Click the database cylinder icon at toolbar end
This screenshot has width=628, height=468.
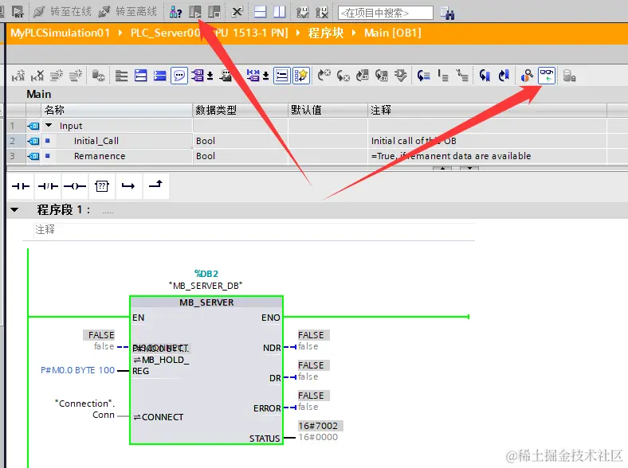click(x=569, y=75)
